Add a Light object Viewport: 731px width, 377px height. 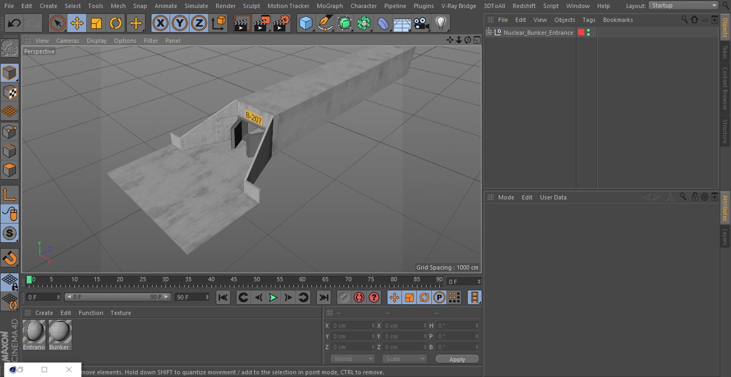(x=441, y=23)
